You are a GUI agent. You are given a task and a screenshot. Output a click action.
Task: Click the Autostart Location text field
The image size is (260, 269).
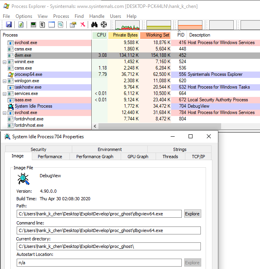(x=99, y=263)
